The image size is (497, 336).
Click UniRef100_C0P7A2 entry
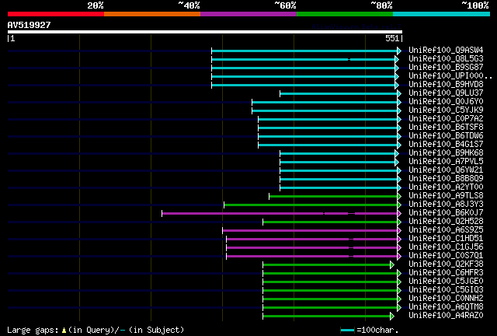click(446, 119)
